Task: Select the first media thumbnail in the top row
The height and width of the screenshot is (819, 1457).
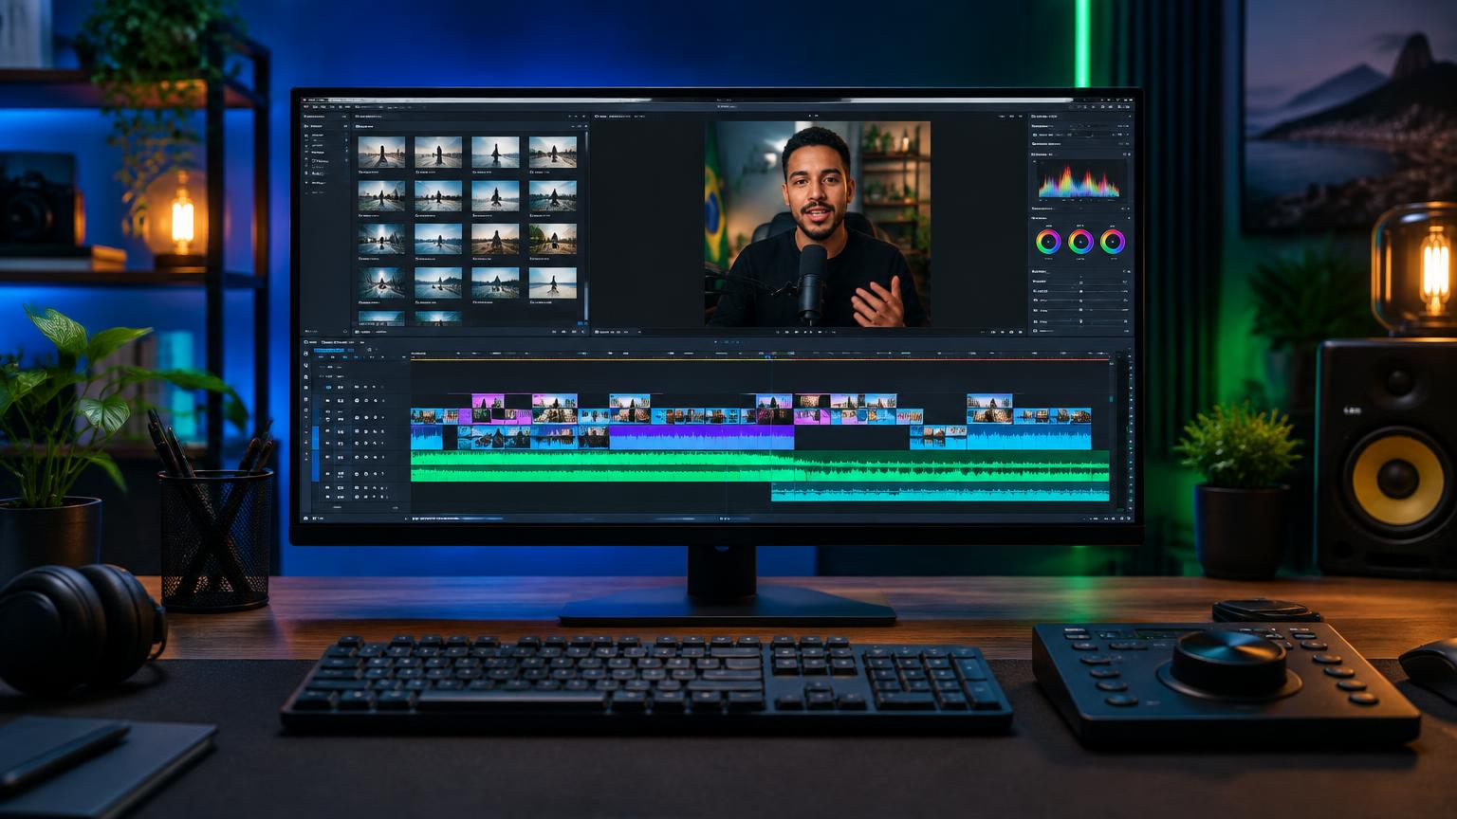Action: (x=381, y=152)
